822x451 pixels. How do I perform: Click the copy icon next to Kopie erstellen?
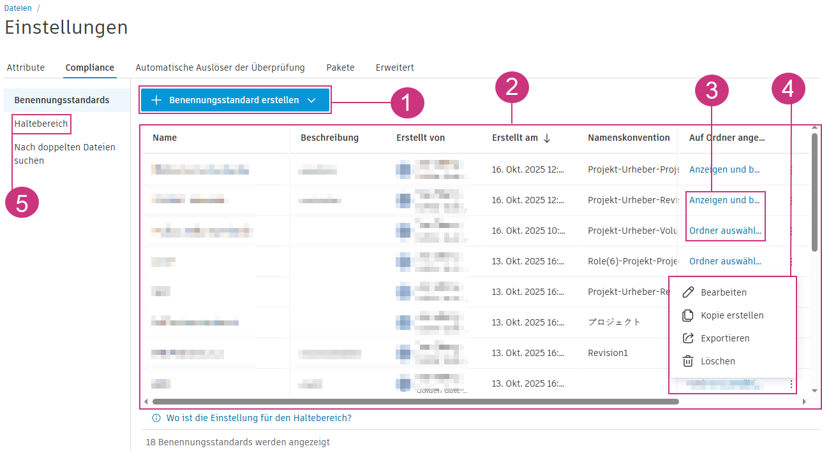pos(688,315)
